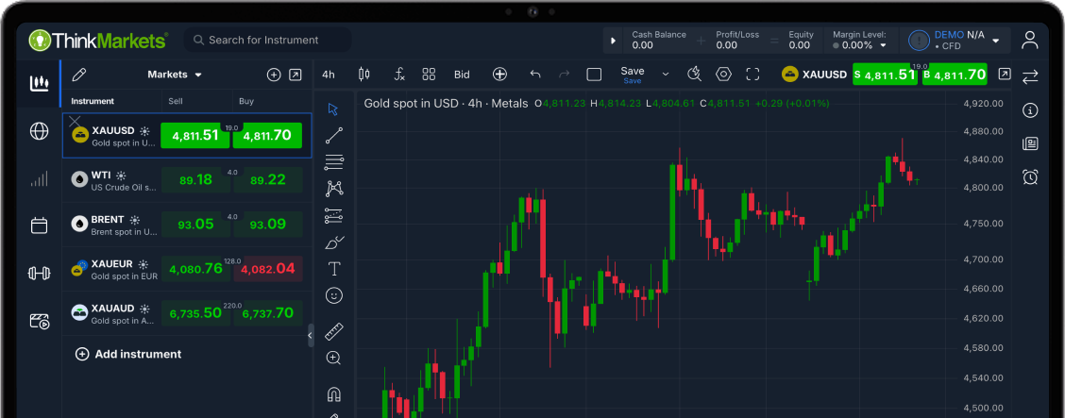Open the candlestick chart type selector

point(364,75)
